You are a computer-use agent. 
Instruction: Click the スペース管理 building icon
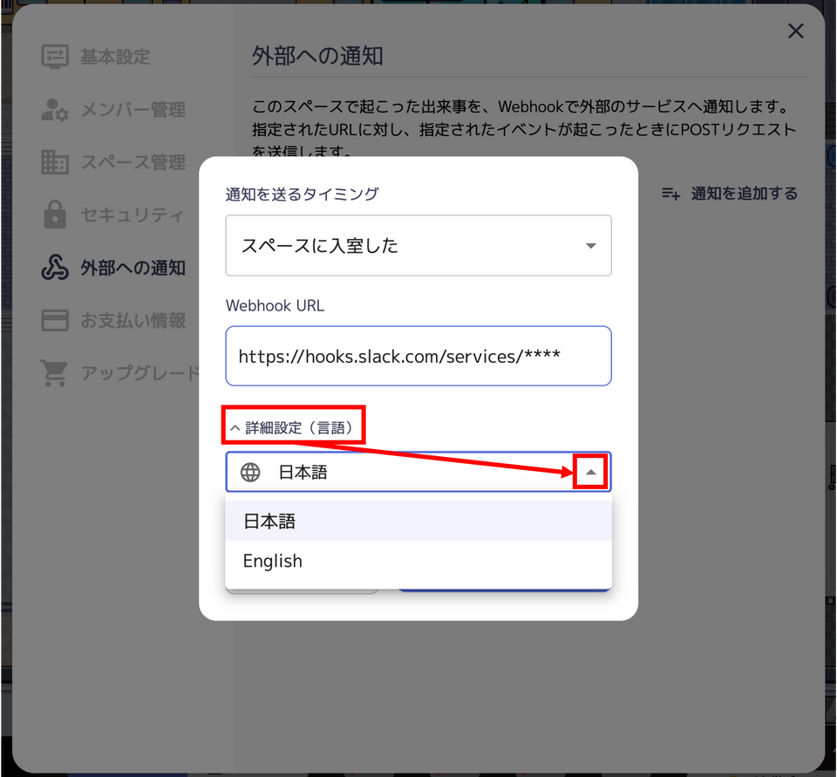click(x=55, y=162)
